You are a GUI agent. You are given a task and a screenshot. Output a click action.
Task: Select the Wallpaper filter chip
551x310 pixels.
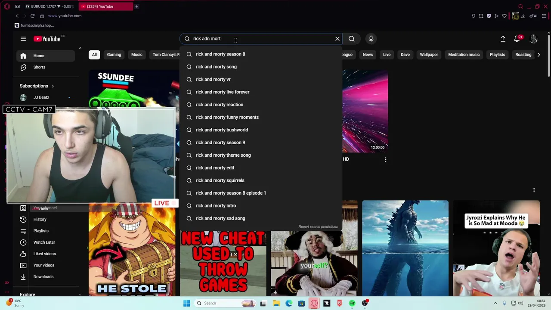click(429, 55)
